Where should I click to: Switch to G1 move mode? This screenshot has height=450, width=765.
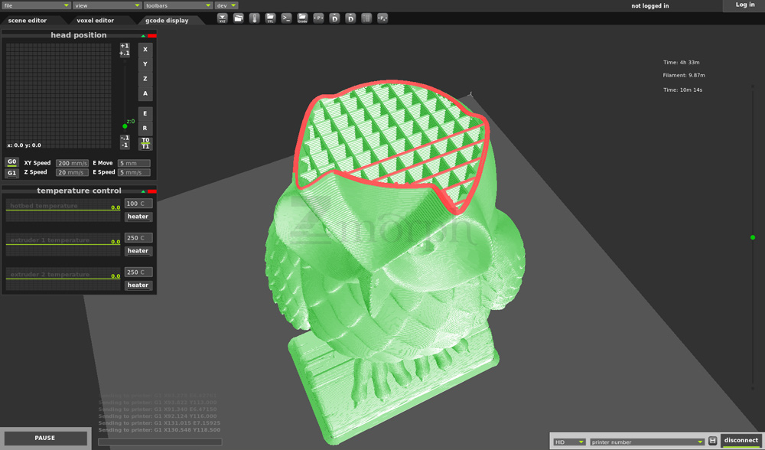(x=11, y=173)
